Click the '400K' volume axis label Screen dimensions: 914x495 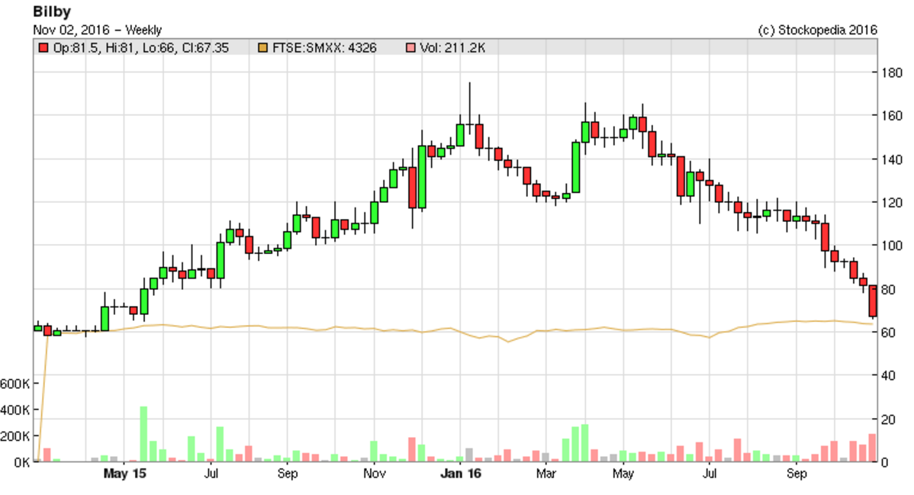(15, 410)
